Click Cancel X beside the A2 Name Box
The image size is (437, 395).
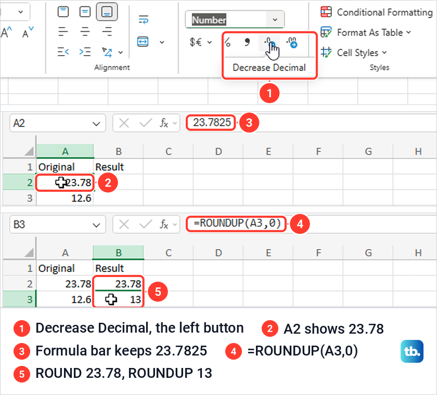point(124,123)
